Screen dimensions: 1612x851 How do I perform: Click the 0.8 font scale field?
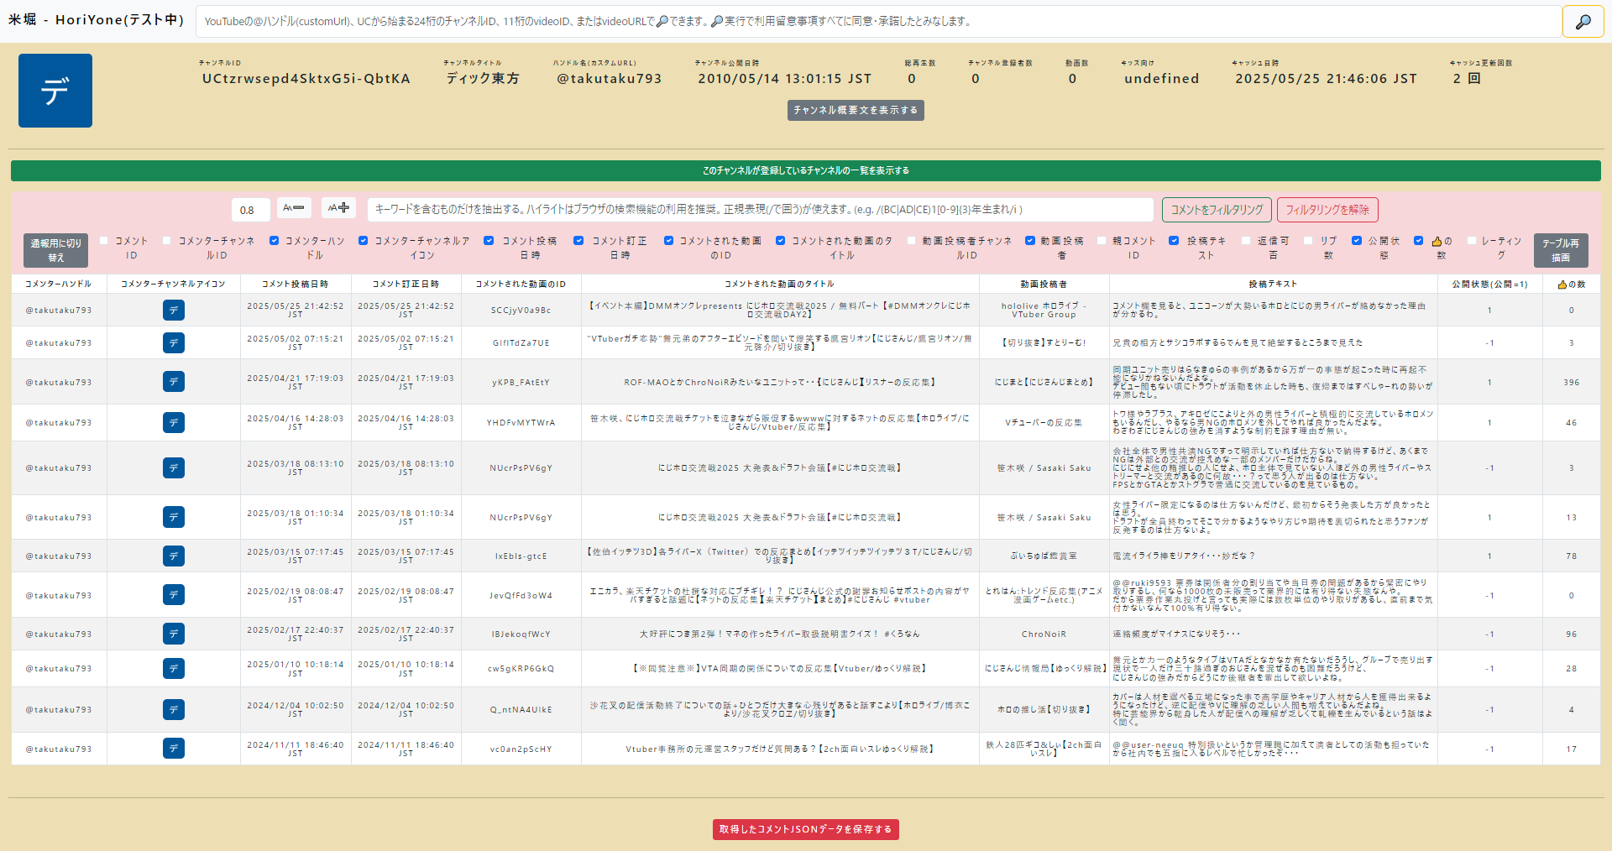[250, 210]
